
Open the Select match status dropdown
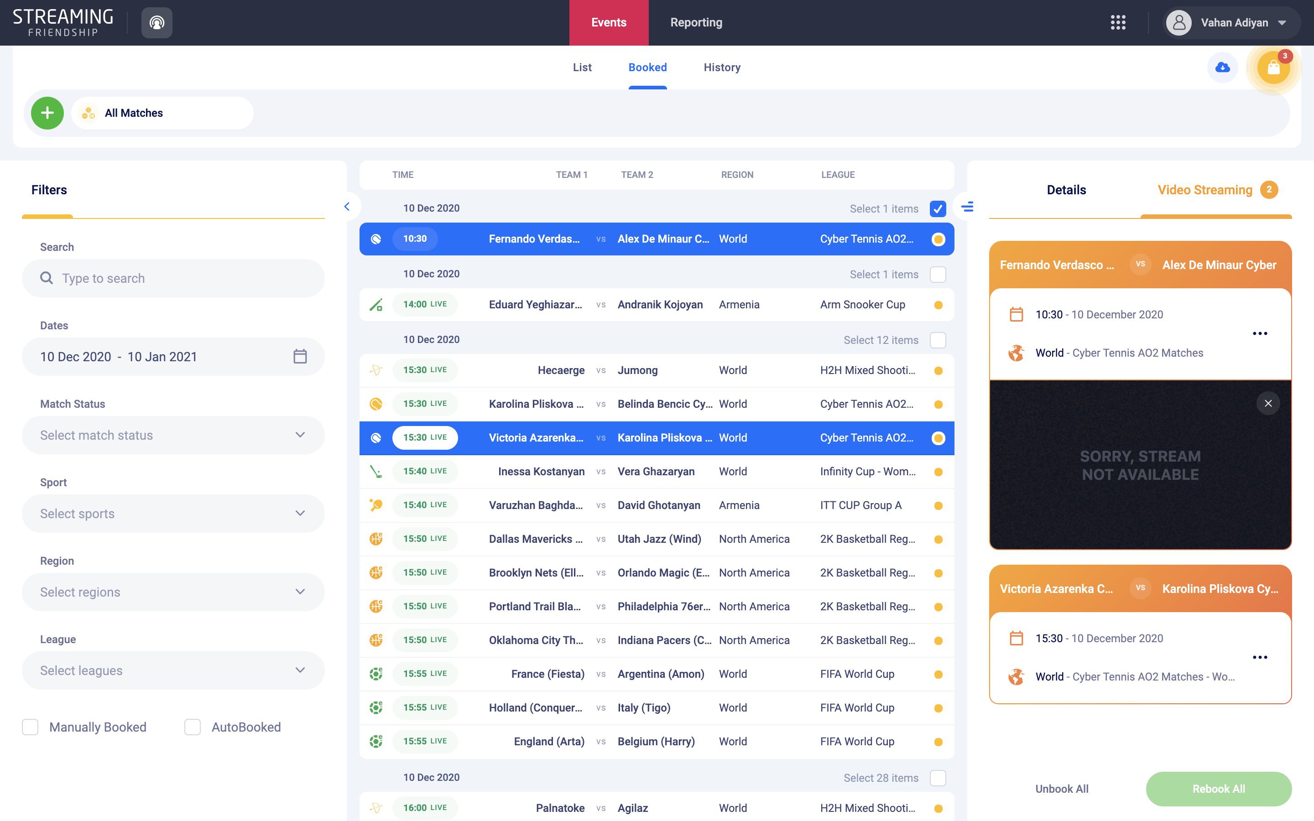pos(173,435)
